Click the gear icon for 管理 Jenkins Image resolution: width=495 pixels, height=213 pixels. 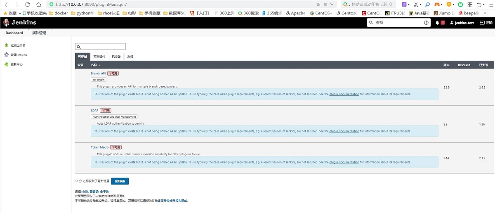tap(6, 54)
